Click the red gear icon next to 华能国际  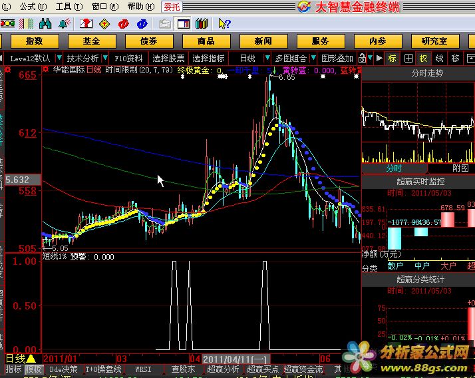(45, 70)
